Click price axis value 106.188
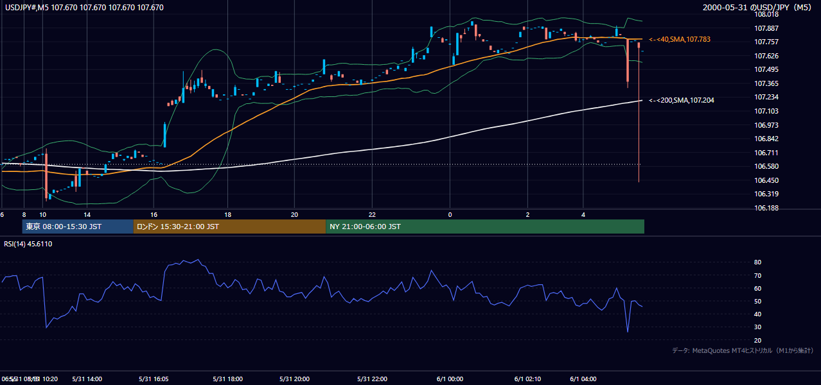This screenshot has height=385, width=821. pos(766,208)
